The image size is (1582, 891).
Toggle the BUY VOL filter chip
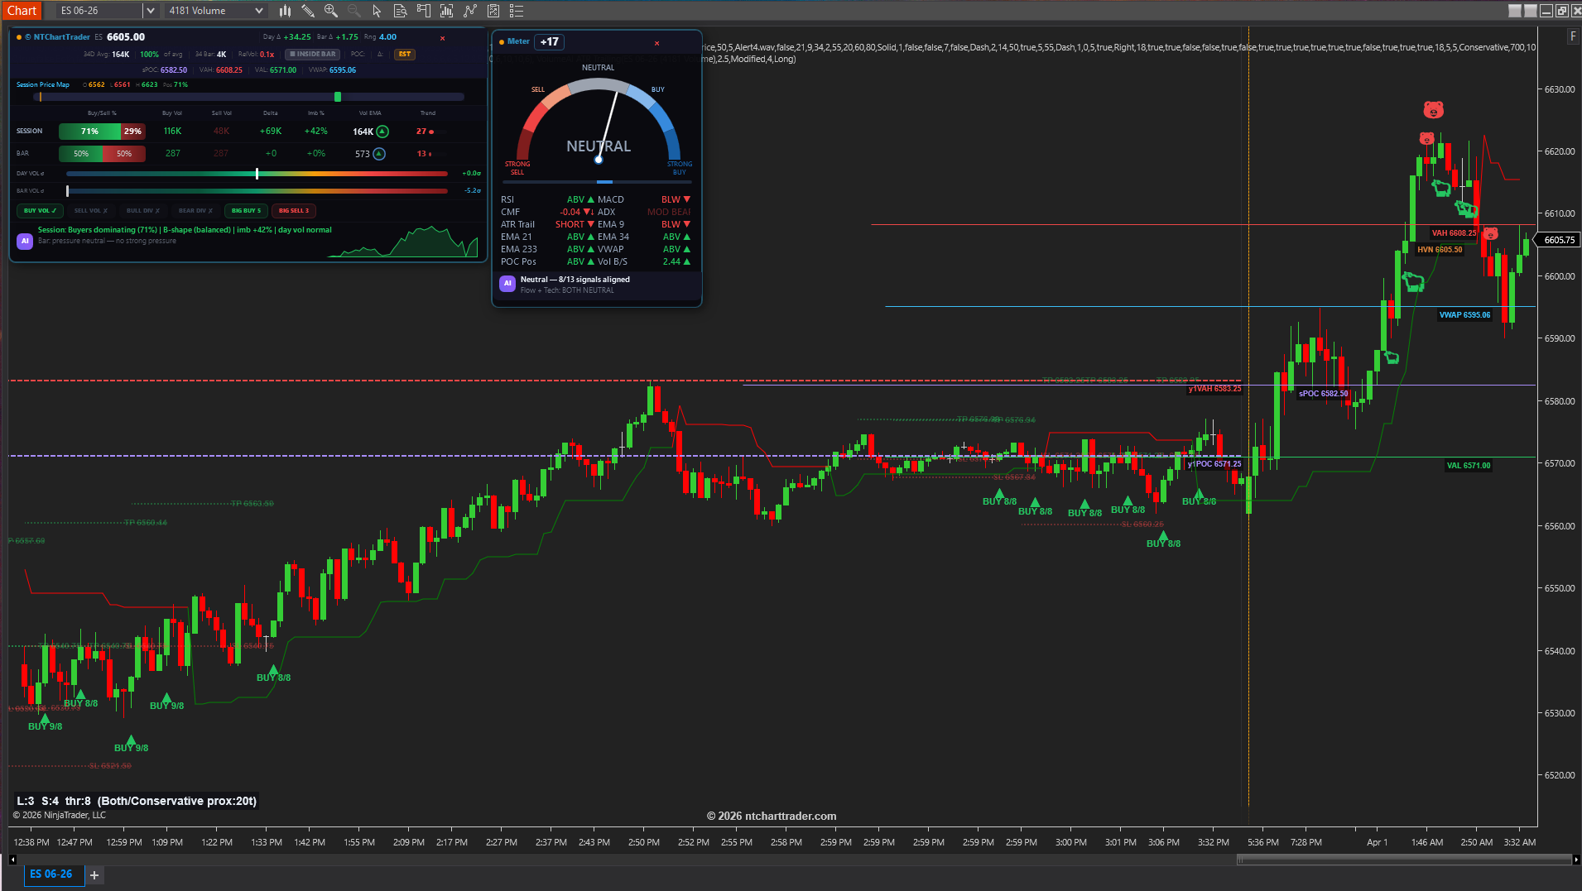40,211
